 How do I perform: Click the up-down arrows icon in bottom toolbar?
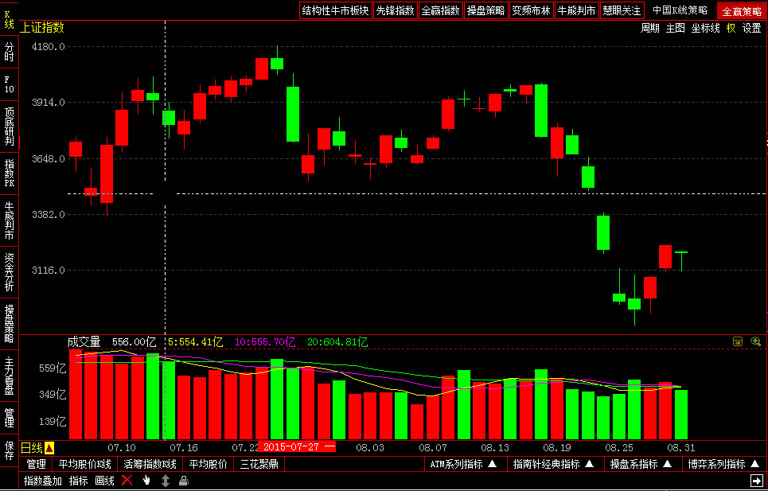tap(166, 481)
